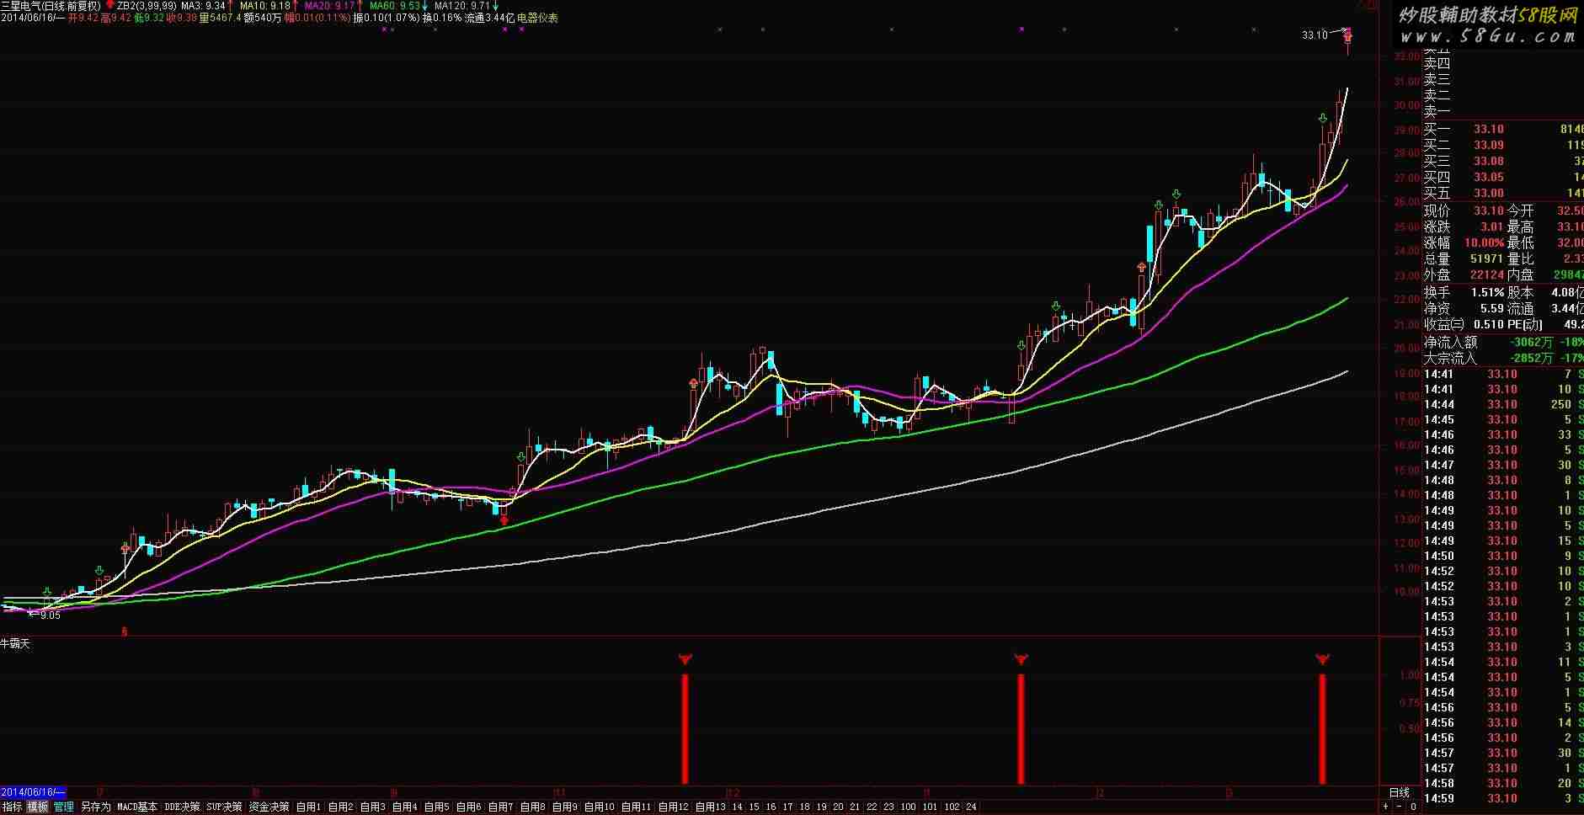Switch to custom template 自用9
The image size is (1584, 815).
565,807
